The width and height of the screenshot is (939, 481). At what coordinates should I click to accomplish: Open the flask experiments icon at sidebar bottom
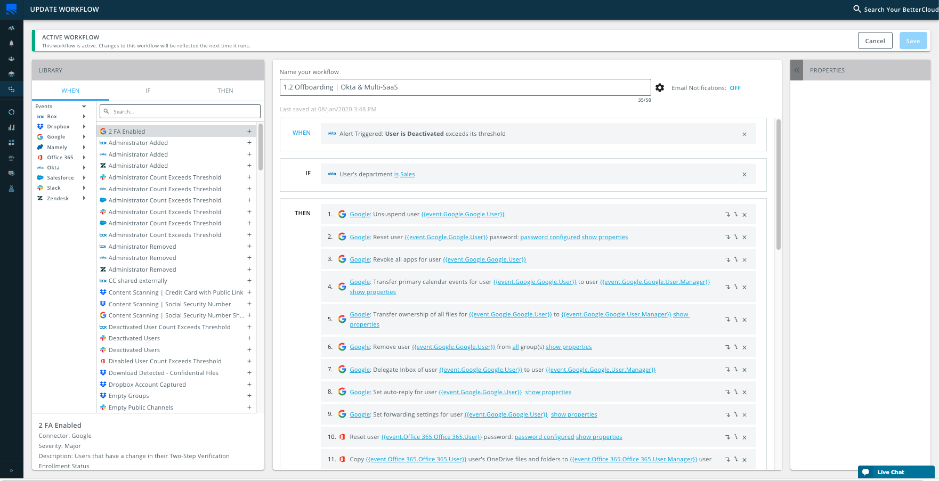point(12,189)
